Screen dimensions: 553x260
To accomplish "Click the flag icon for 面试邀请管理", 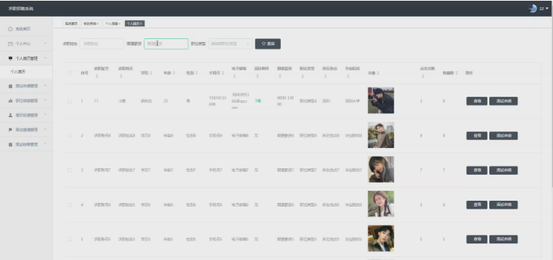I will [10, 129].
